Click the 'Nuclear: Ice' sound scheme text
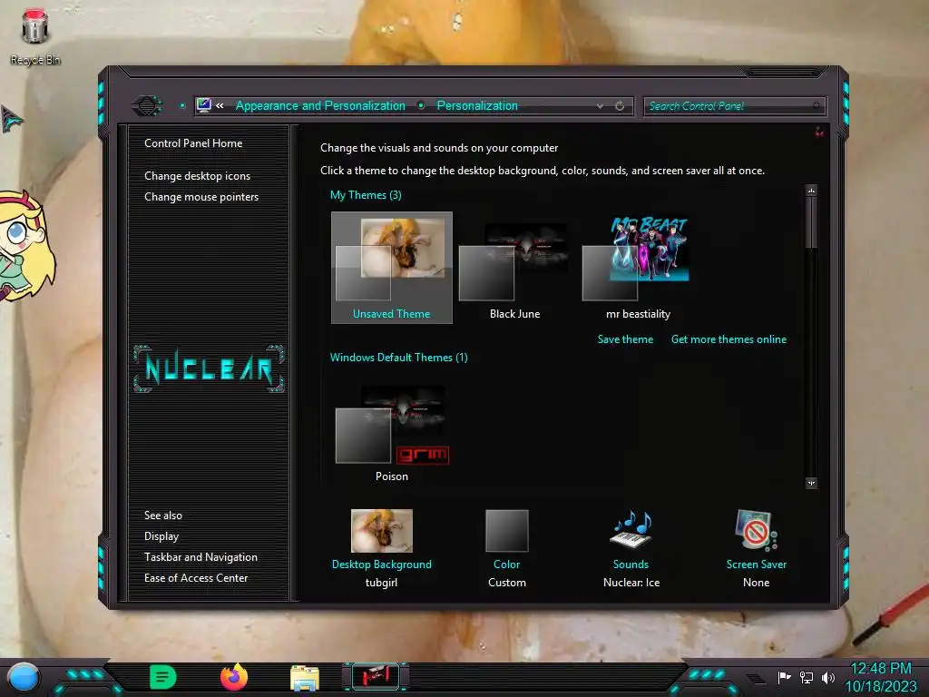Screen dimensions: 929x697 point(631,583)
